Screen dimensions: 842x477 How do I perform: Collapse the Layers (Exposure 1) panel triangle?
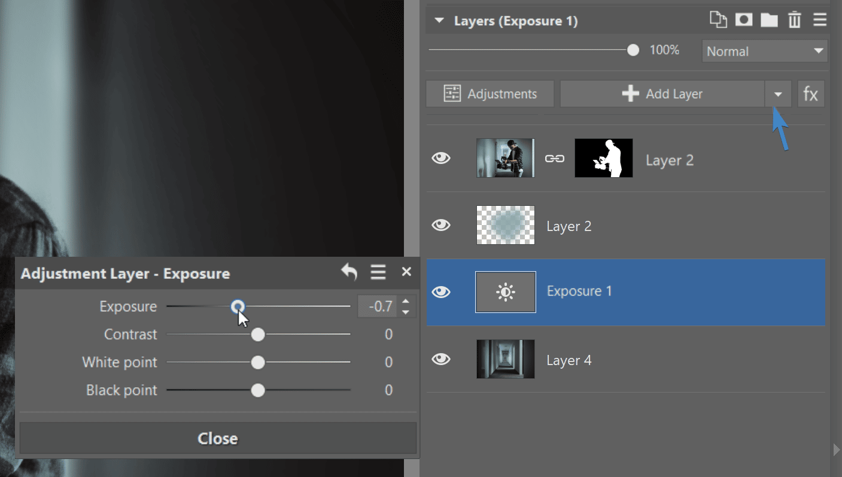(440, 21)
